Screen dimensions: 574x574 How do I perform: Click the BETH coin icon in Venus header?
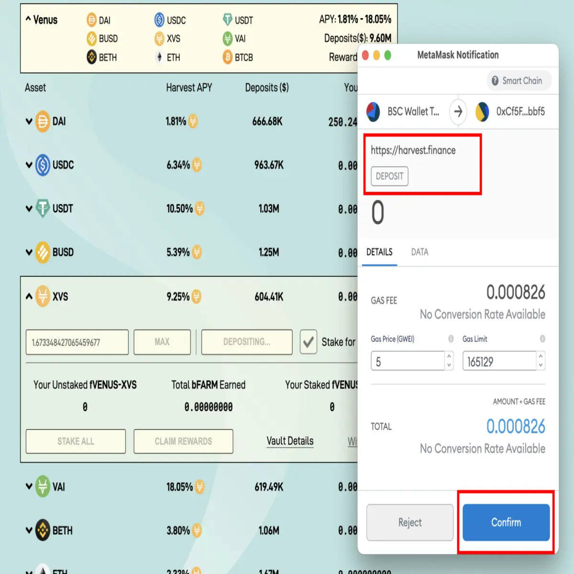tap(91, 57)
